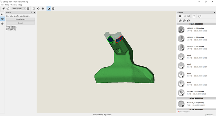Select scan 20200509_132518_Calibry
The height and width of the screenshot is (116, 216).
click(x=196, y=93)
